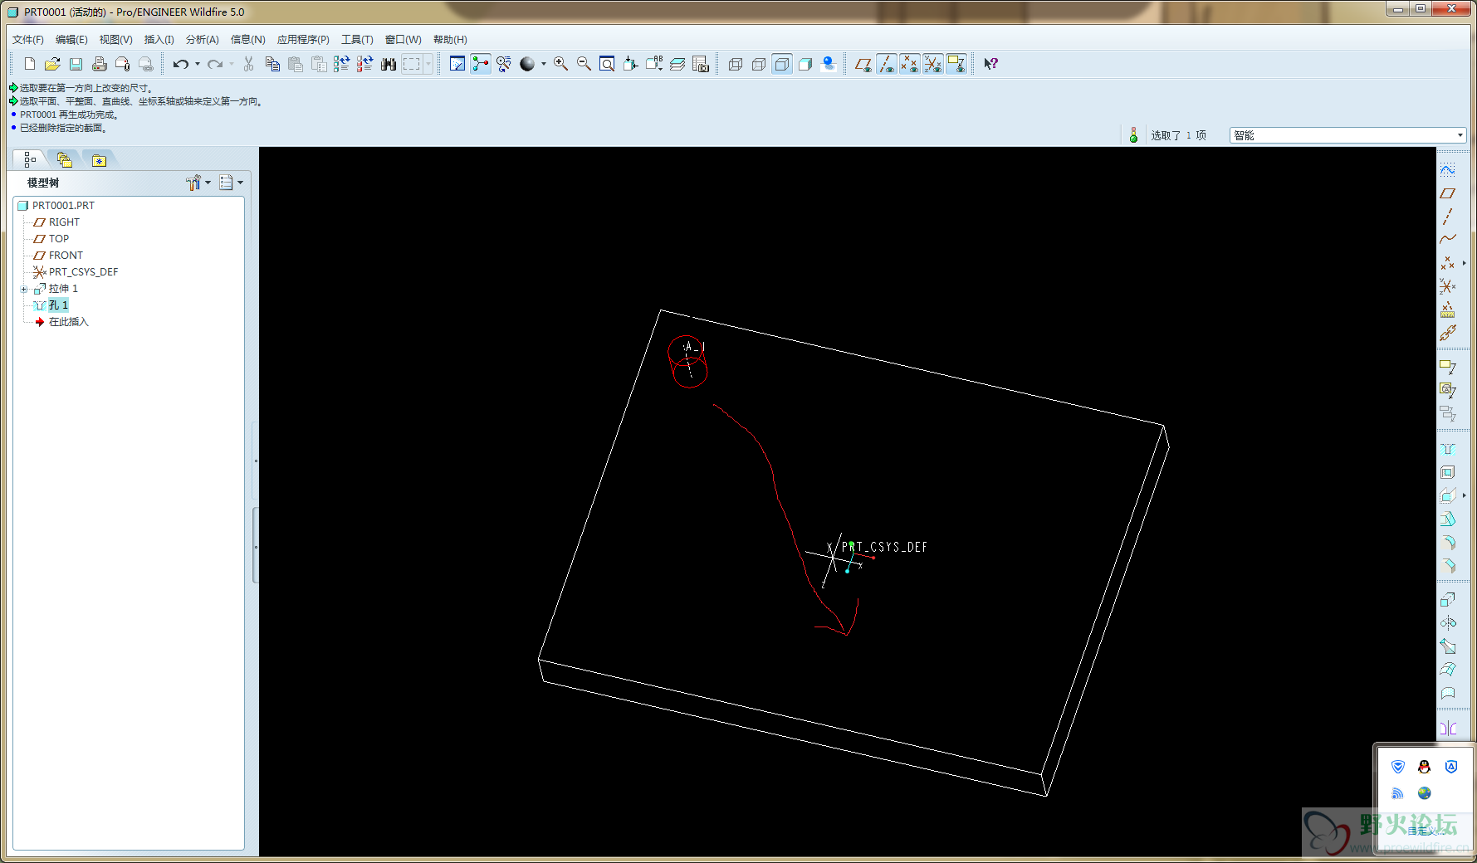This screenshot has width=1477, height=863.
Task: Save the model with the disk icon
Action: (x=76, y=64)
